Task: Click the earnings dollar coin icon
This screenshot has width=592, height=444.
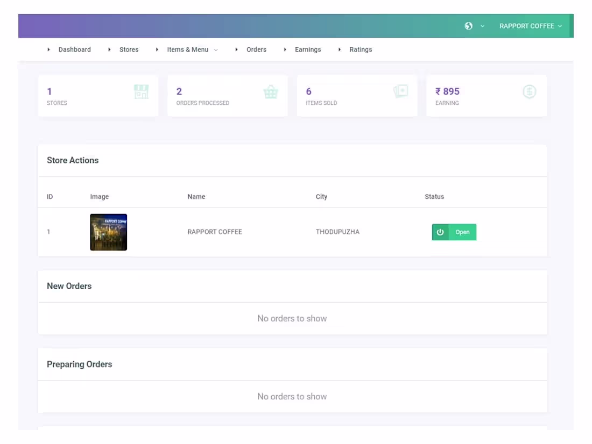Action: point(530,91)
